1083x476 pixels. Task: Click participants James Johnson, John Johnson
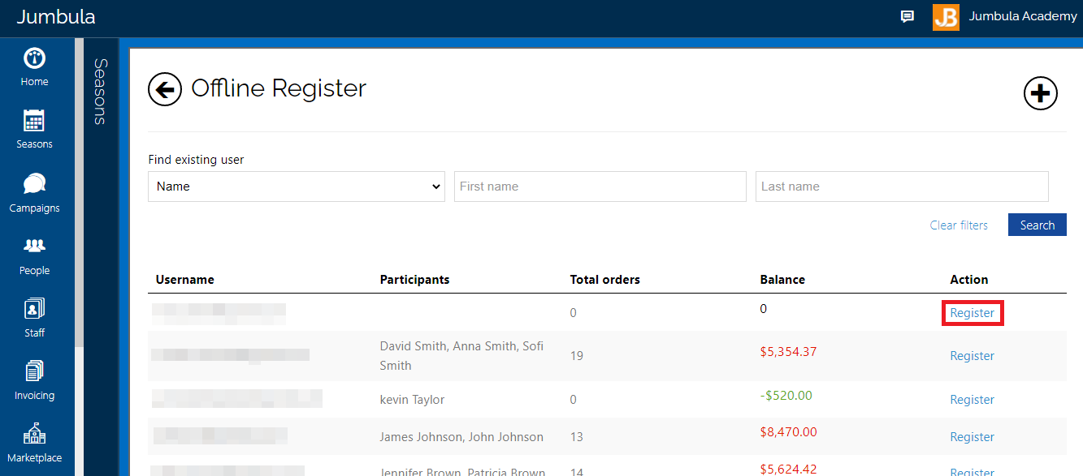point(461,437)
